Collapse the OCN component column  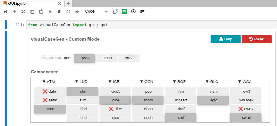[x=147, y=81]
